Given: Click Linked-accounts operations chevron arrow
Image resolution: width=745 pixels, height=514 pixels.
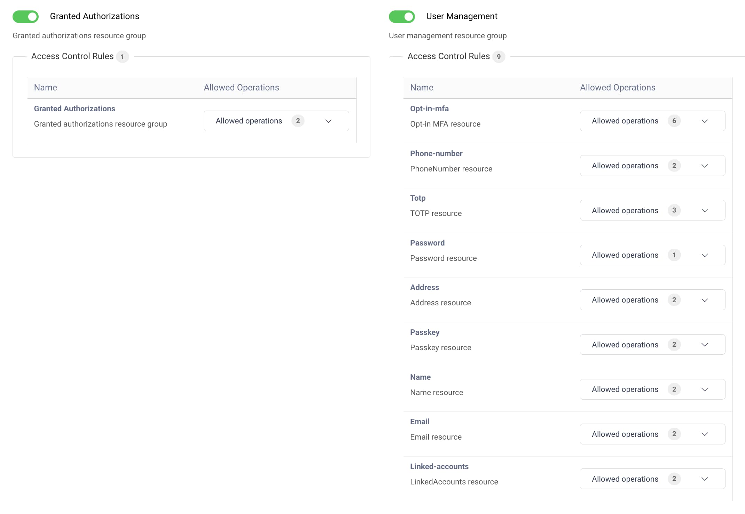Looking at the screenshot, I should pos(704,479).
